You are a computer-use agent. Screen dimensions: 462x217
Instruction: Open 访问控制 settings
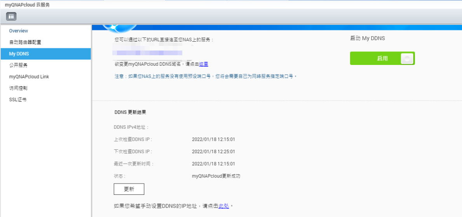click(18, 88)
